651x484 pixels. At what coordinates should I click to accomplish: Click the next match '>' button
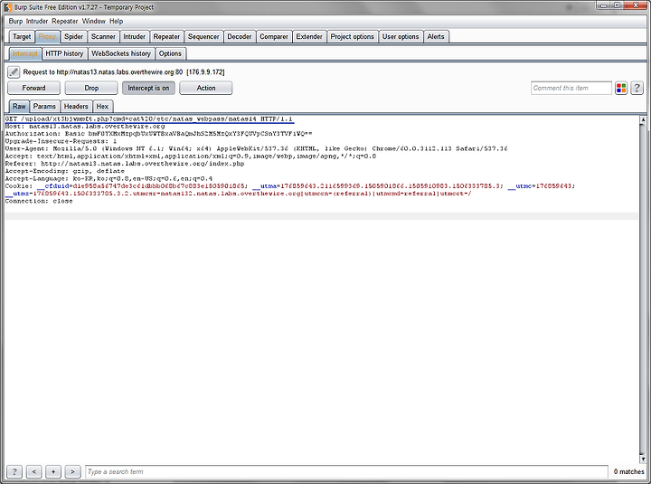tap(72, 471)
